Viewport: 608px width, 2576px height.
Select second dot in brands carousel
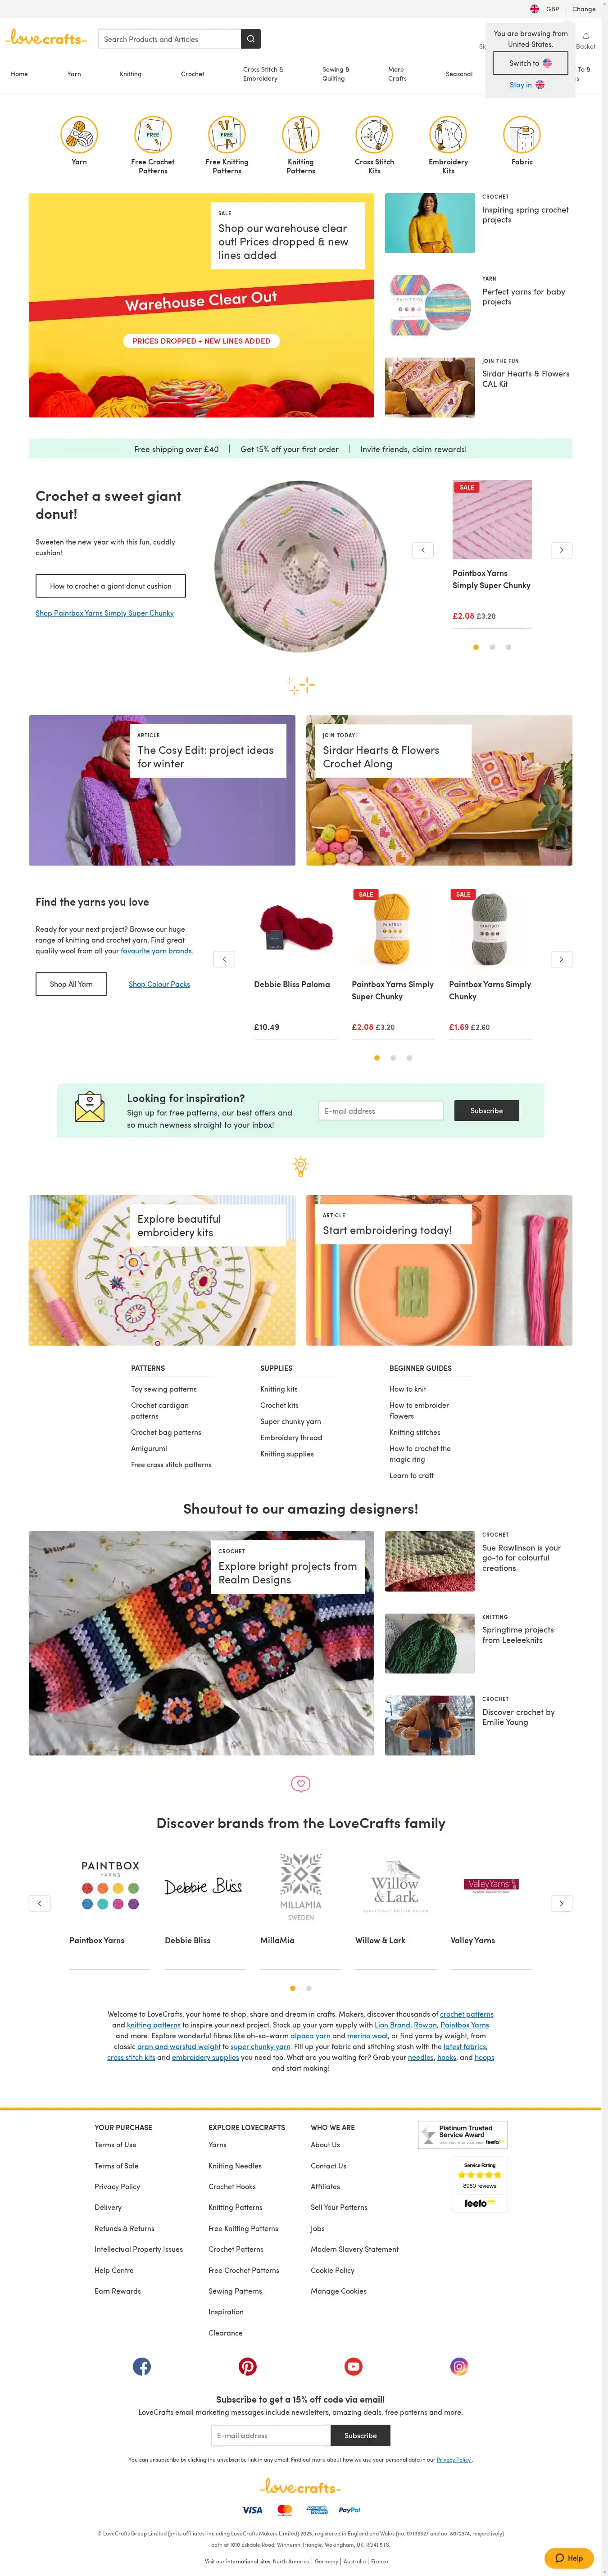click(309, 1988)
